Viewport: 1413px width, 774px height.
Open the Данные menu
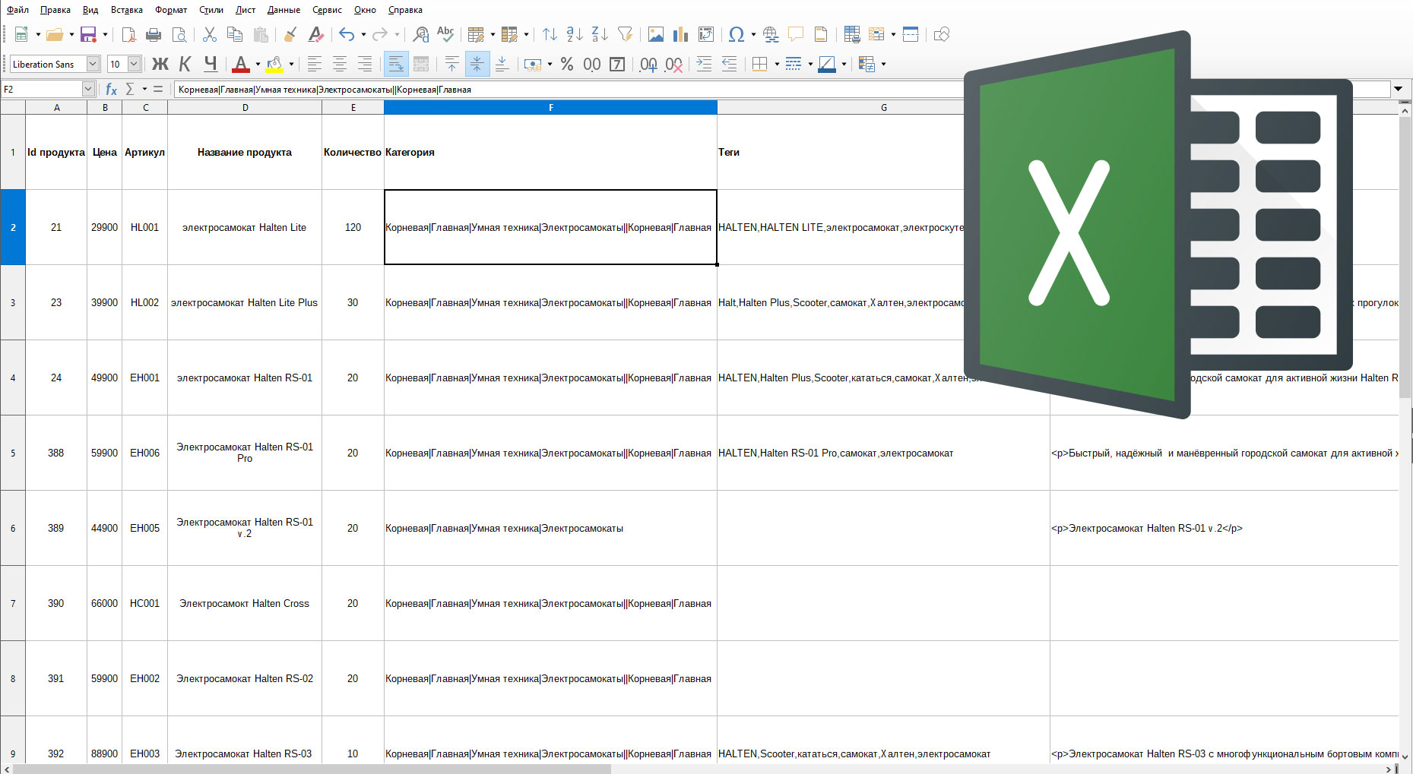coord(284,10)
